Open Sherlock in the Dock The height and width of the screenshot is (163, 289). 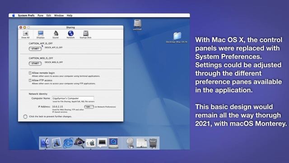tap(79, 143)
